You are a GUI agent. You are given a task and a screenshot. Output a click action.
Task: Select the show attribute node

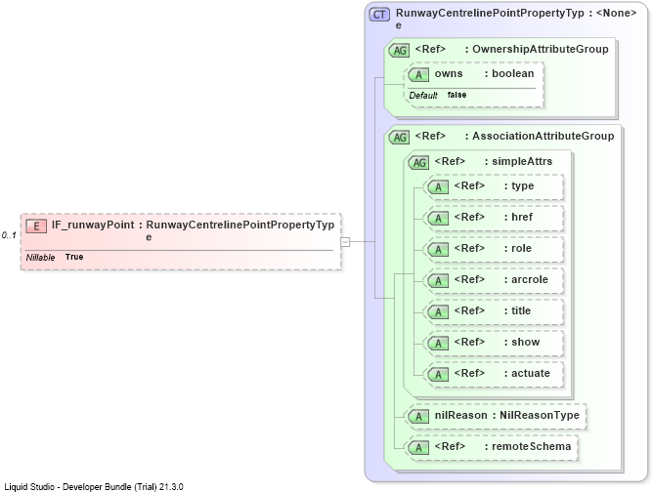[x=494, y=343]
